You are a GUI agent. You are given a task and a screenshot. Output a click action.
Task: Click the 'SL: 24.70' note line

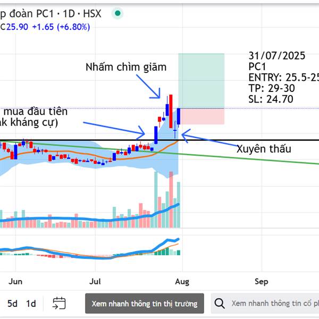click(x=271, y=99)
